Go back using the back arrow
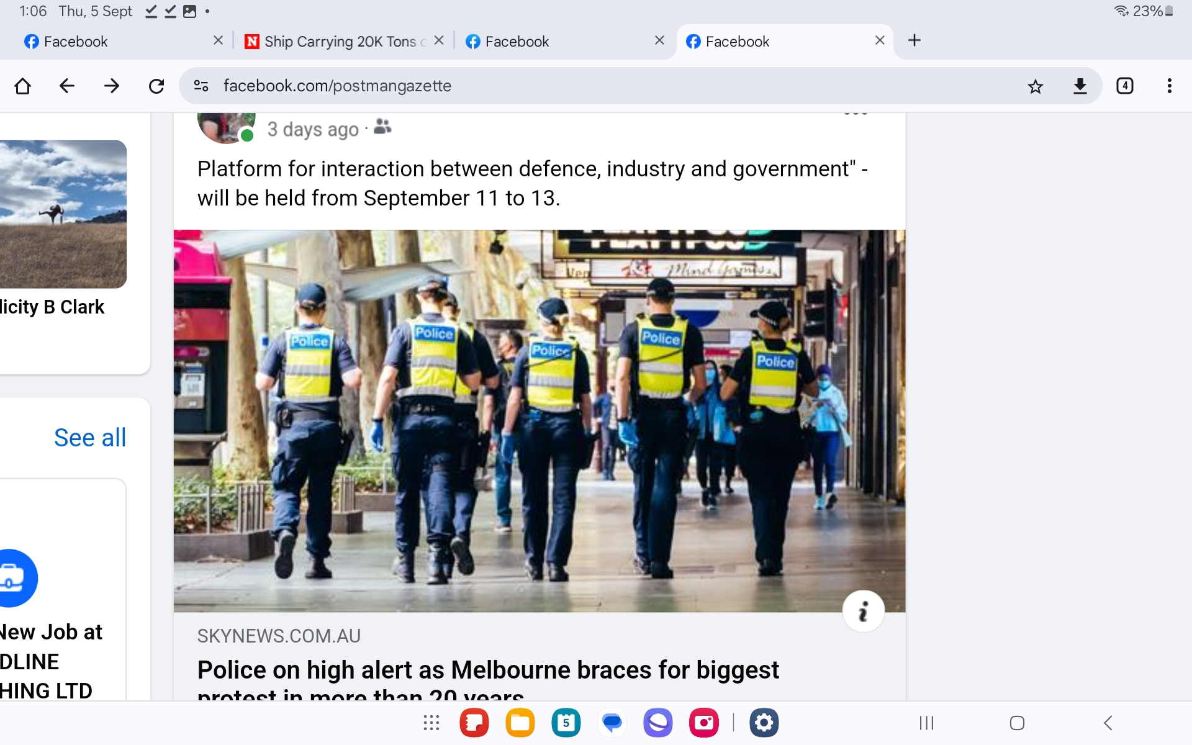Viewport: 1192px width, 745px height. click(x=67, y=86)
